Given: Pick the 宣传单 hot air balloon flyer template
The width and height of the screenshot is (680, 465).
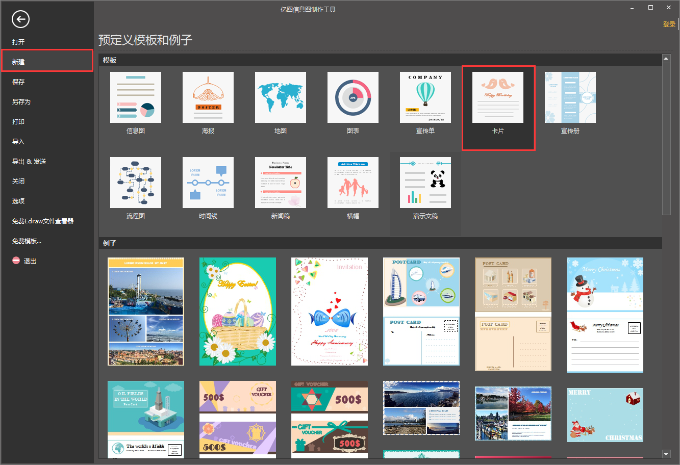Looking at the screenshot, I should [425, 97].
